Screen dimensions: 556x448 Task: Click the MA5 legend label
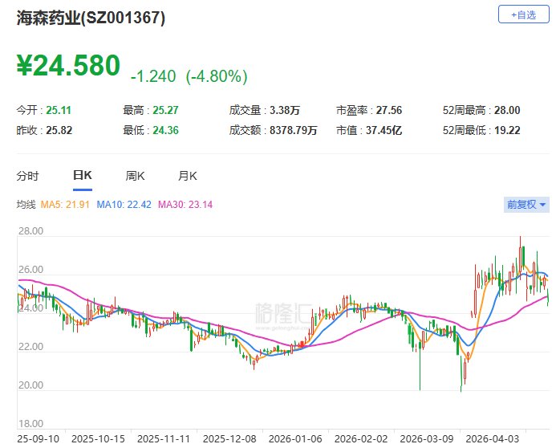click(65, 205)
